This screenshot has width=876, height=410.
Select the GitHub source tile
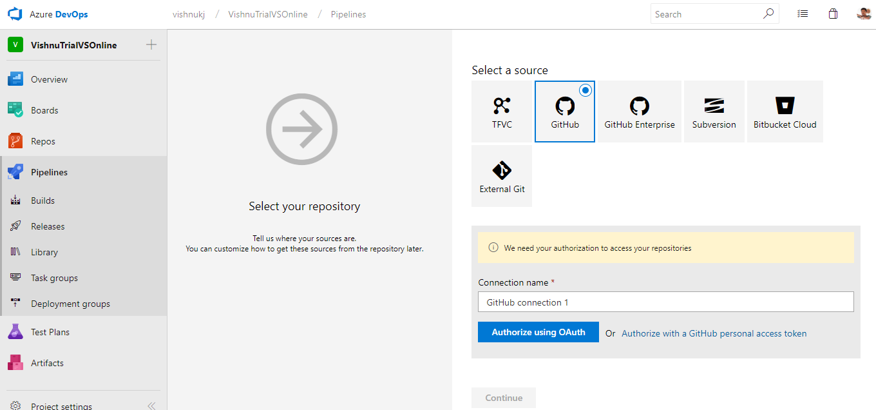click(x=565, y=112)
